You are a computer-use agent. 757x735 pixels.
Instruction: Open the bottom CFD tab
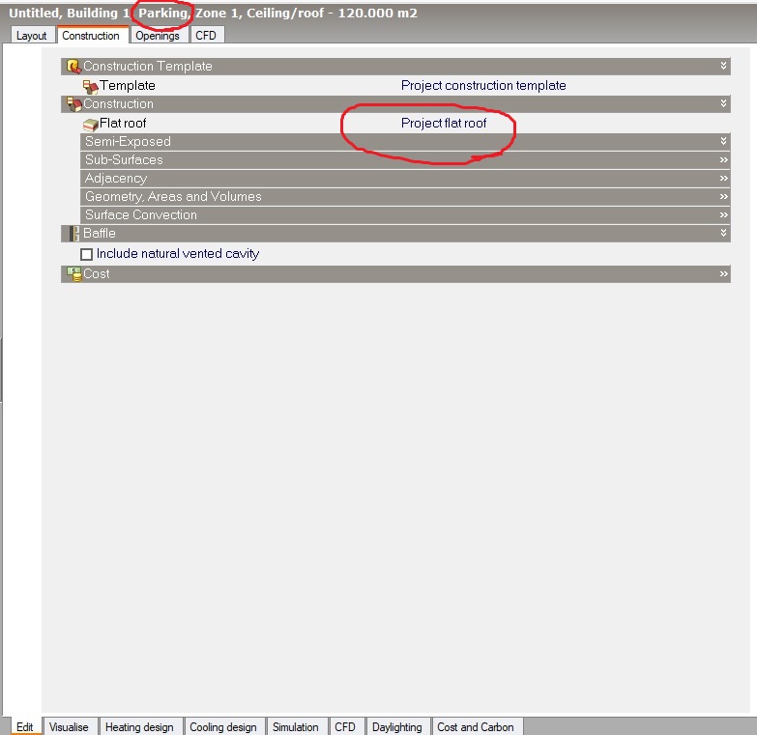[x=345, y=727]
